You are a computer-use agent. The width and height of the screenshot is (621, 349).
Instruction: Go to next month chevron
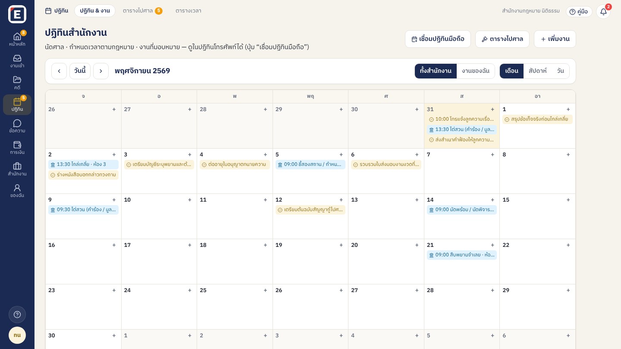(101, 71)
